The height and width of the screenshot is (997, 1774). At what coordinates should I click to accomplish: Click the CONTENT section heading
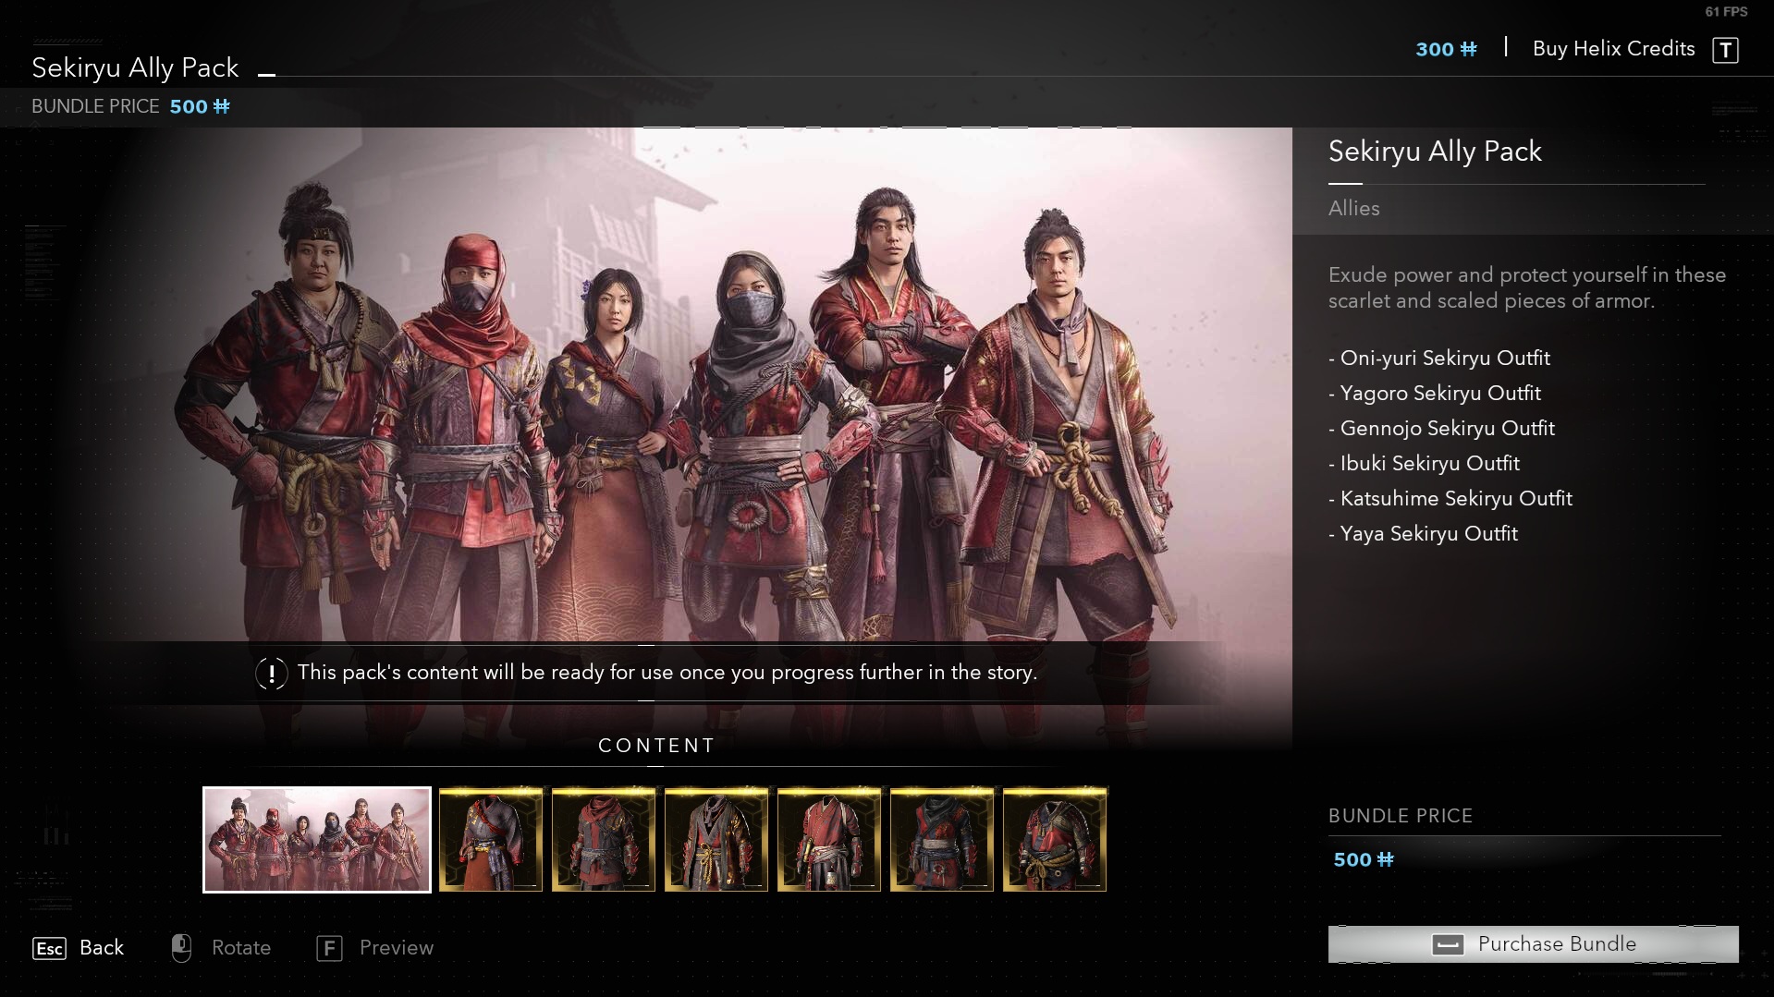click(x=656, y=746)
